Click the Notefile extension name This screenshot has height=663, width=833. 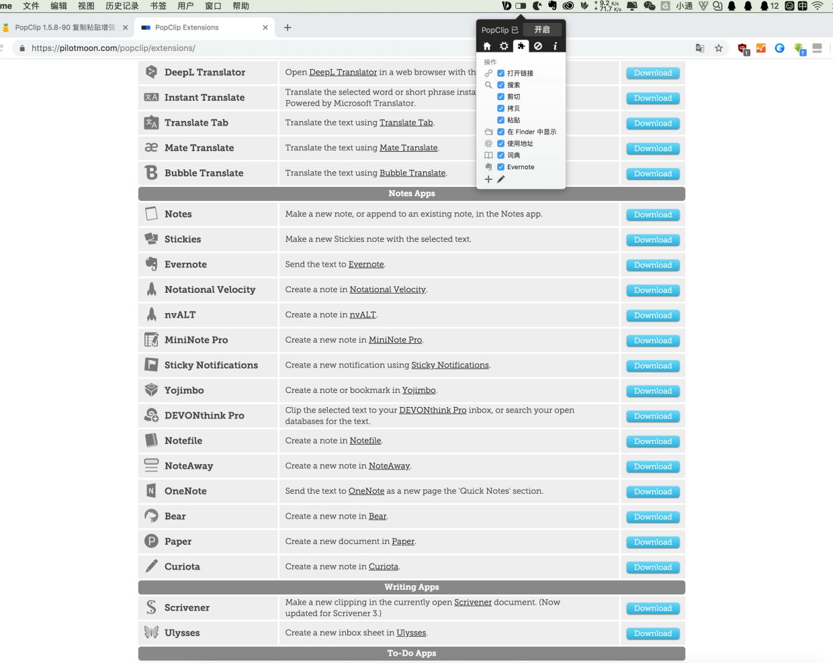(183, 441)
